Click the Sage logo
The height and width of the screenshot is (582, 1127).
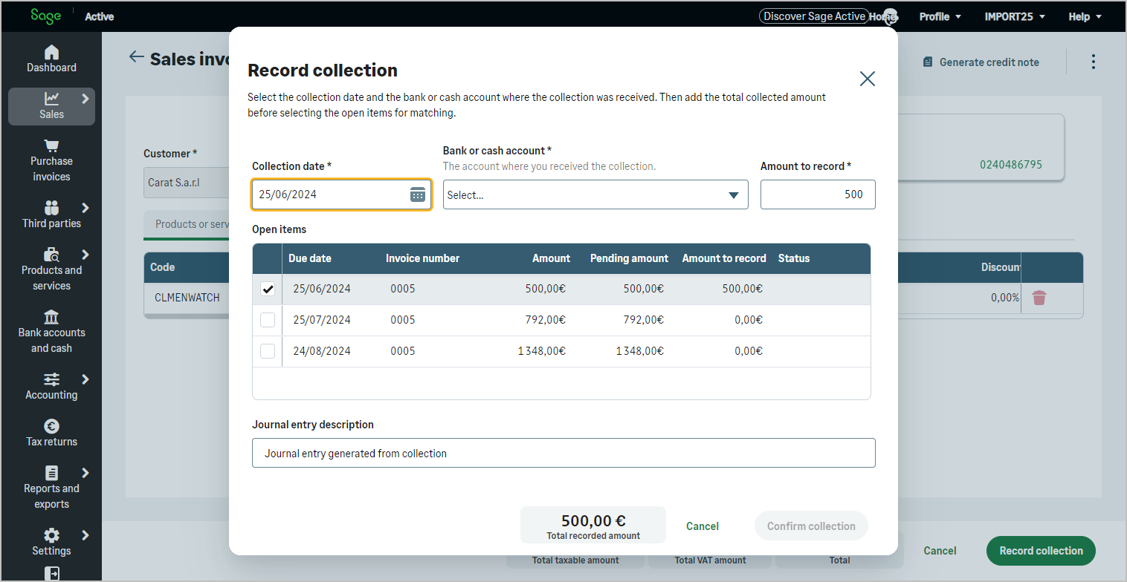pyautogui.click(x=46, y=16)
